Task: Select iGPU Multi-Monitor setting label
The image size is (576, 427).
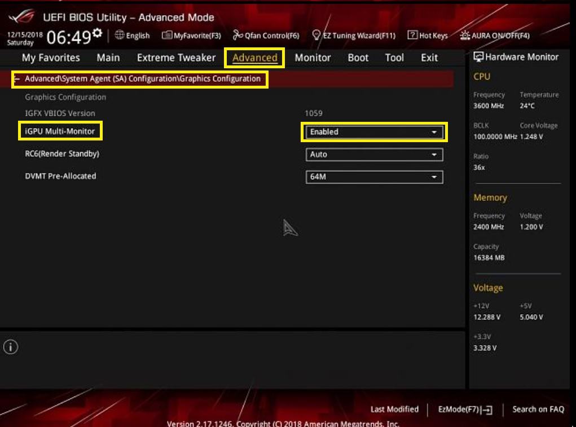Action: (x=60, y=131)
